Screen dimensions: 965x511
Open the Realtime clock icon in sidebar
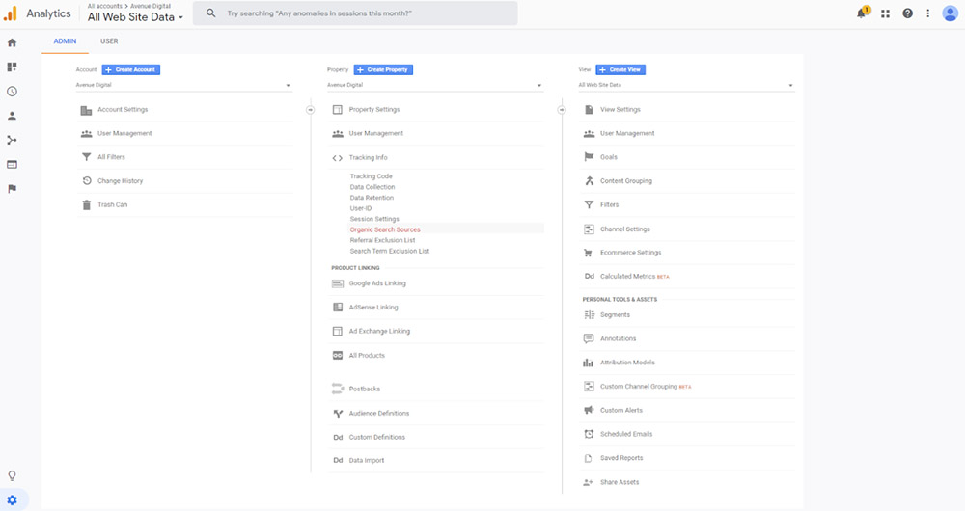click(x=12, y=92)
